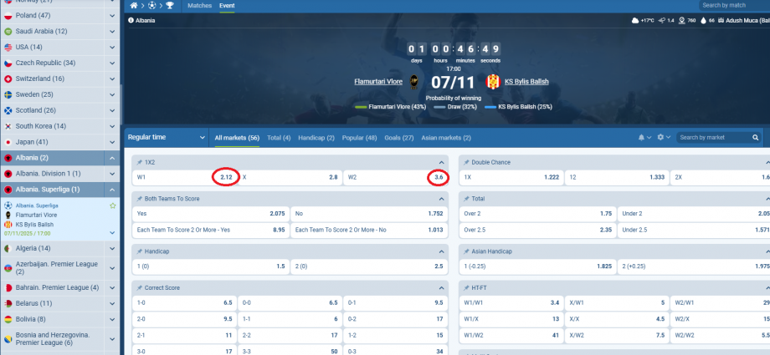The width and height of the screenshot is (770, 355).
Task: Open the football sport breadcrumb icon
Action: 151,5
